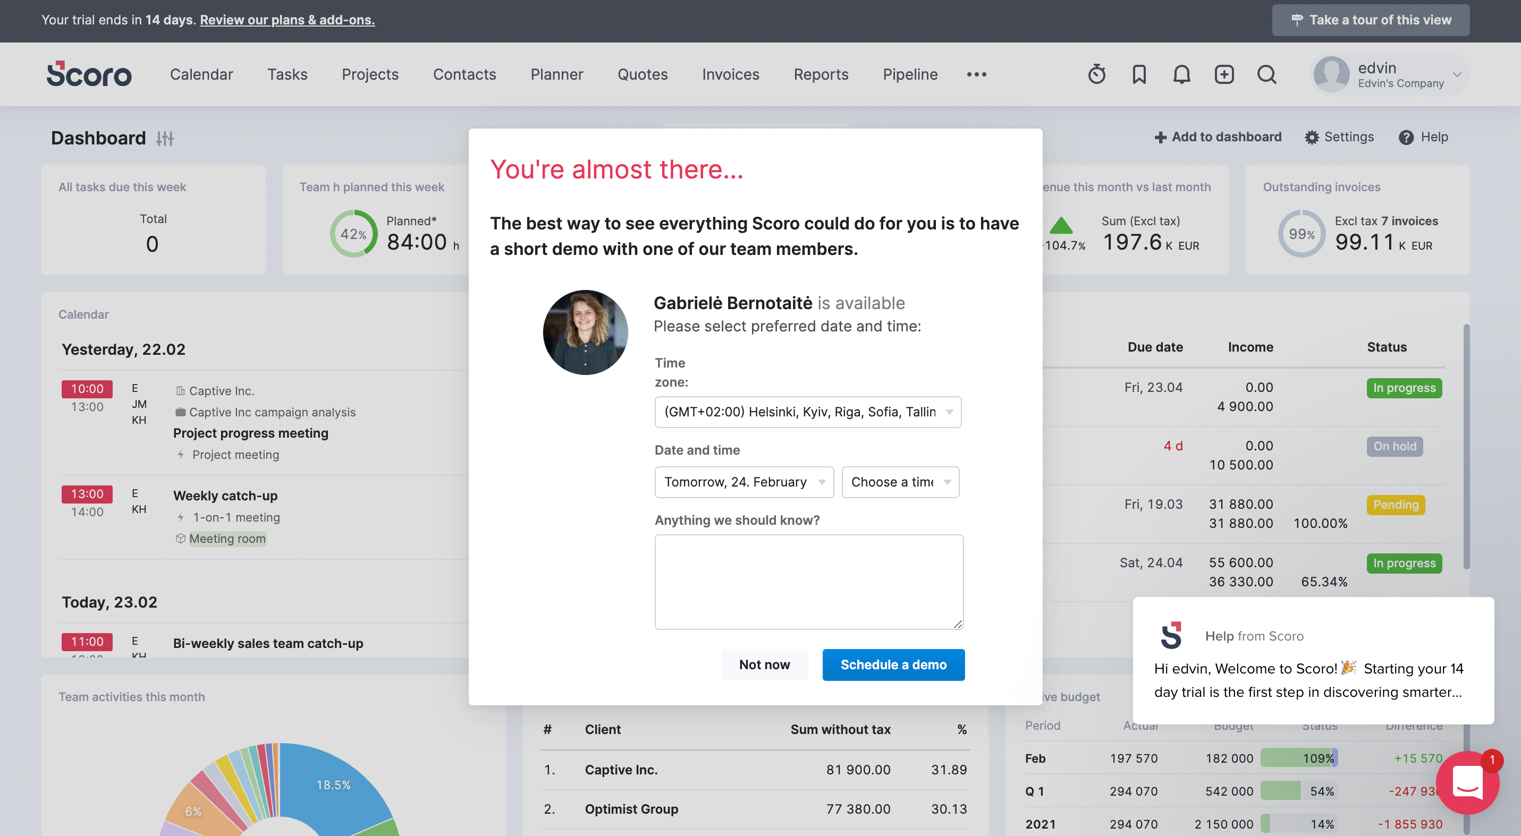This screenshot has width=1521, height=836.
Task: Click the Income column header
Action: pyautogui.click(x=1250, y=347)
